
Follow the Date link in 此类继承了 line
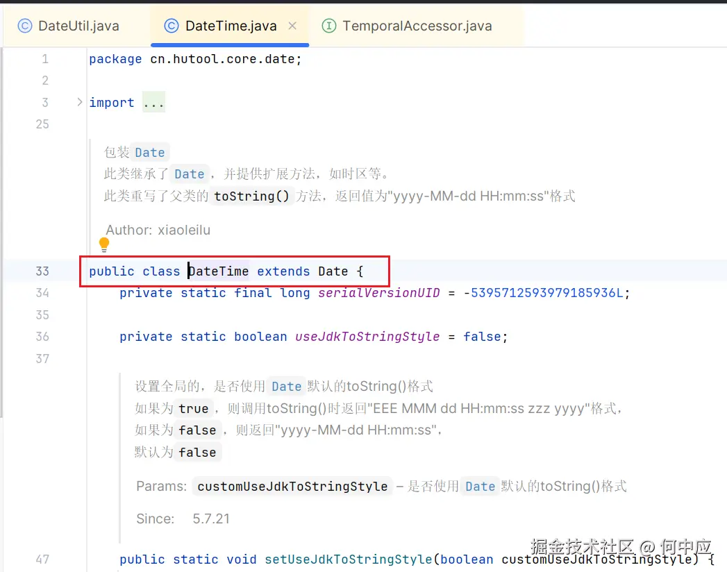pos(189,174)
